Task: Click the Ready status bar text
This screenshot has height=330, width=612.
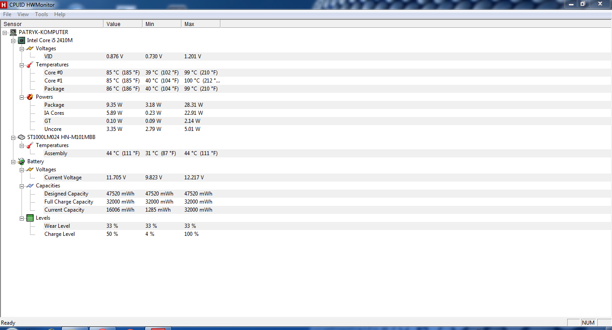Action: 8,323
